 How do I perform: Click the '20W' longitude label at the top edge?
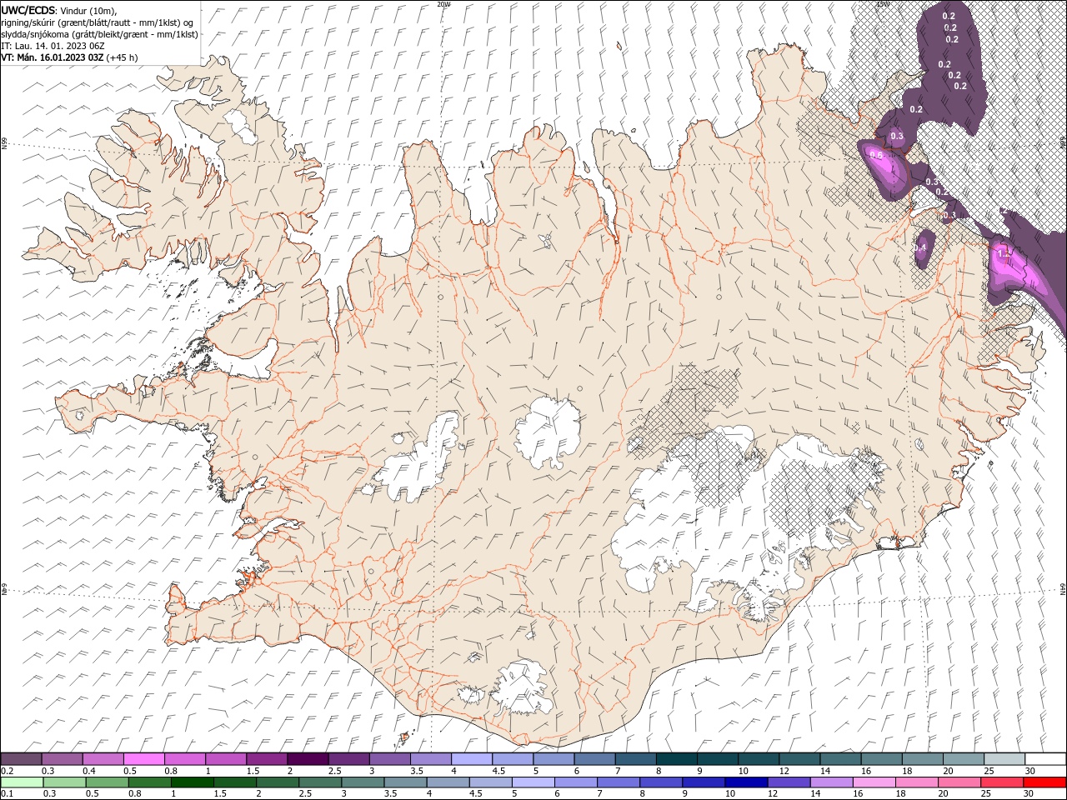[443, 4]
